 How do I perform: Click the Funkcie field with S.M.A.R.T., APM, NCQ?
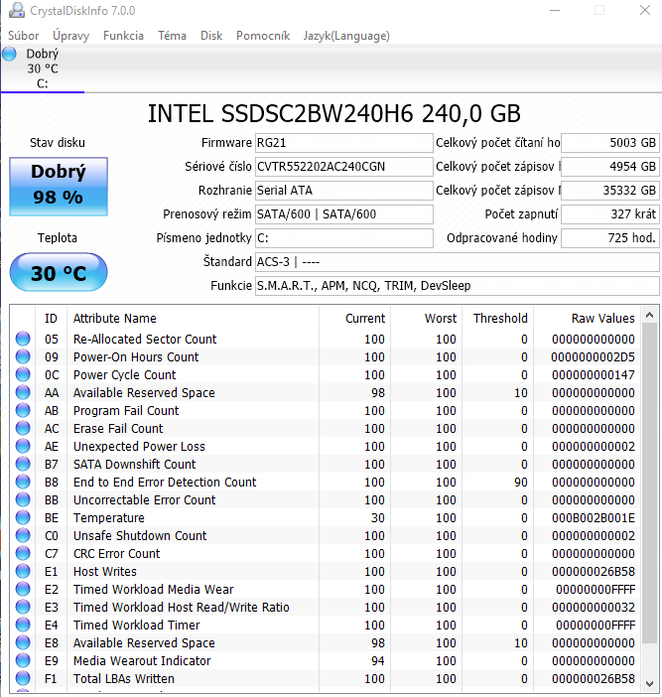click(x=458, y=285)
